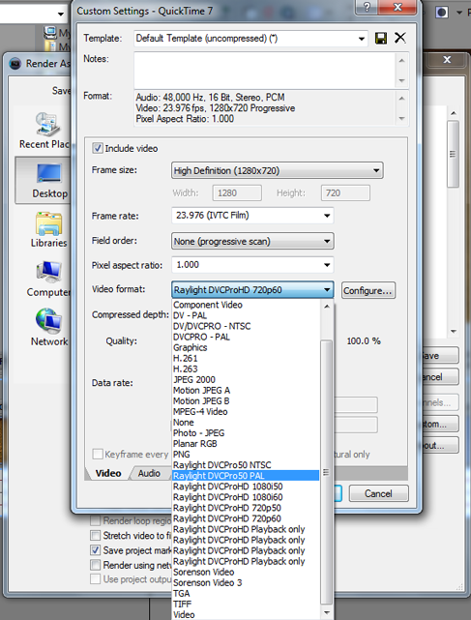The height and width of the screenshot is (620, 471).
Task: Enable the Stretch video checkbox
Action: pyautogui.click(x=95, y=536)
